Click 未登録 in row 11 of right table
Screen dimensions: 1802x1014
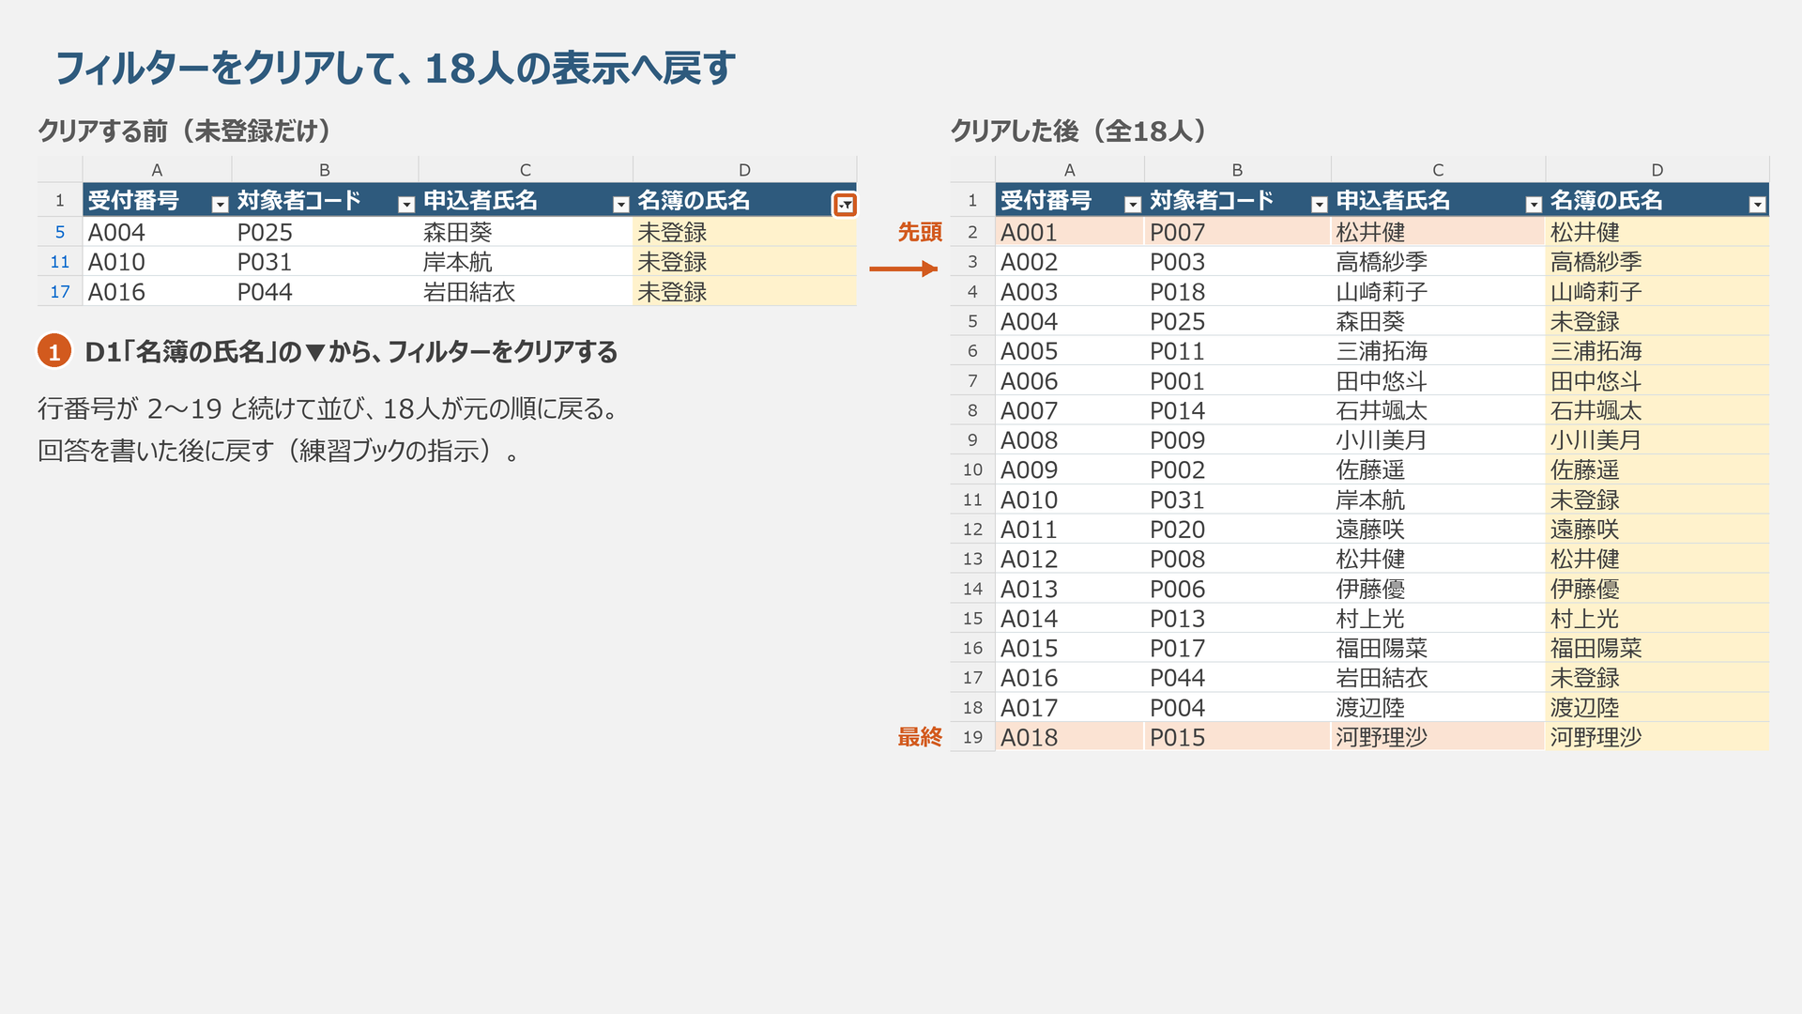point(1657,499)
